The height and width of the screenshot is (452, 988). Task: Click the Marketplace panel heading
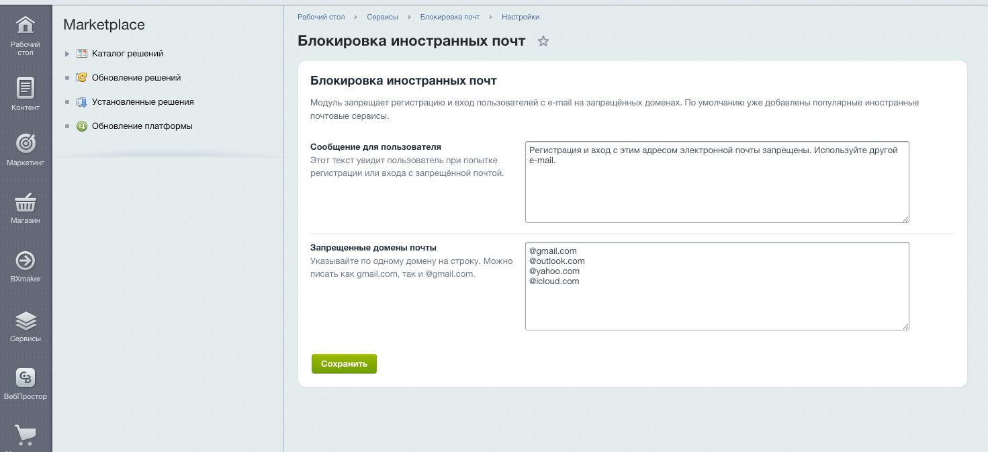coord(104,25)
